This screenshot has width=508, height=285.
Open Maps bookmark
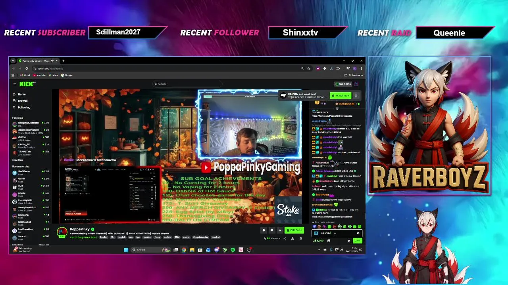[54, 75]
